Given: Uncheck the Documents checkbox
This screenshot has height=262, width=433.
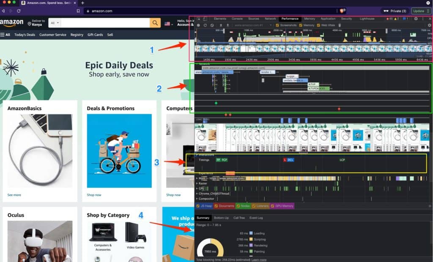Looking at the screenshot, I should coord(216,206).
